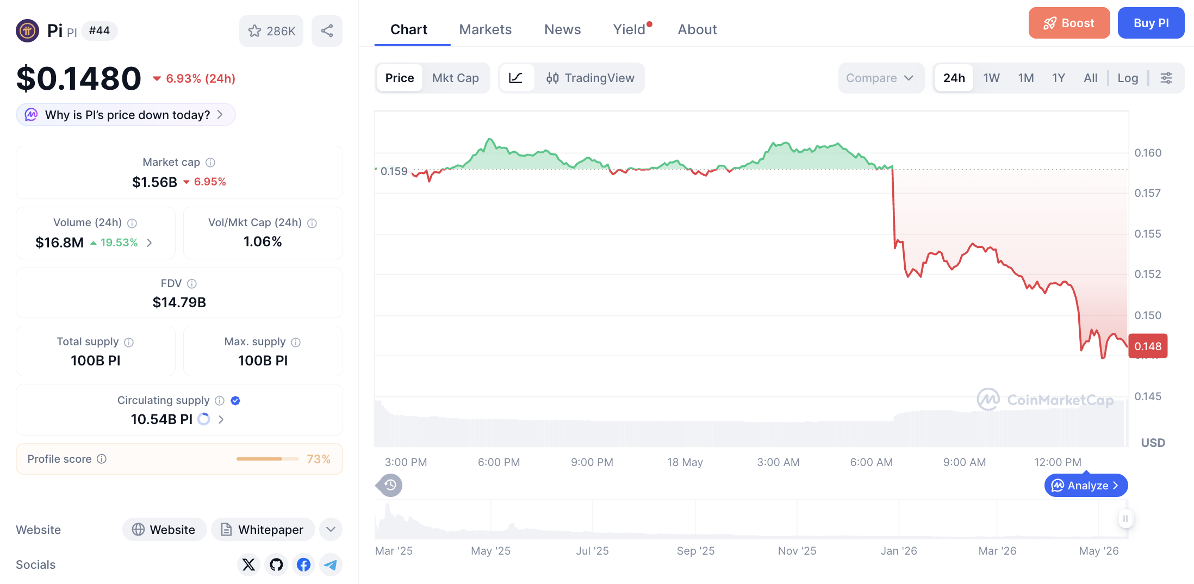The width and height of the screenshot is (1194, 584).
Task: Add Pi to watchlist via star button
Action: point(271,31)
